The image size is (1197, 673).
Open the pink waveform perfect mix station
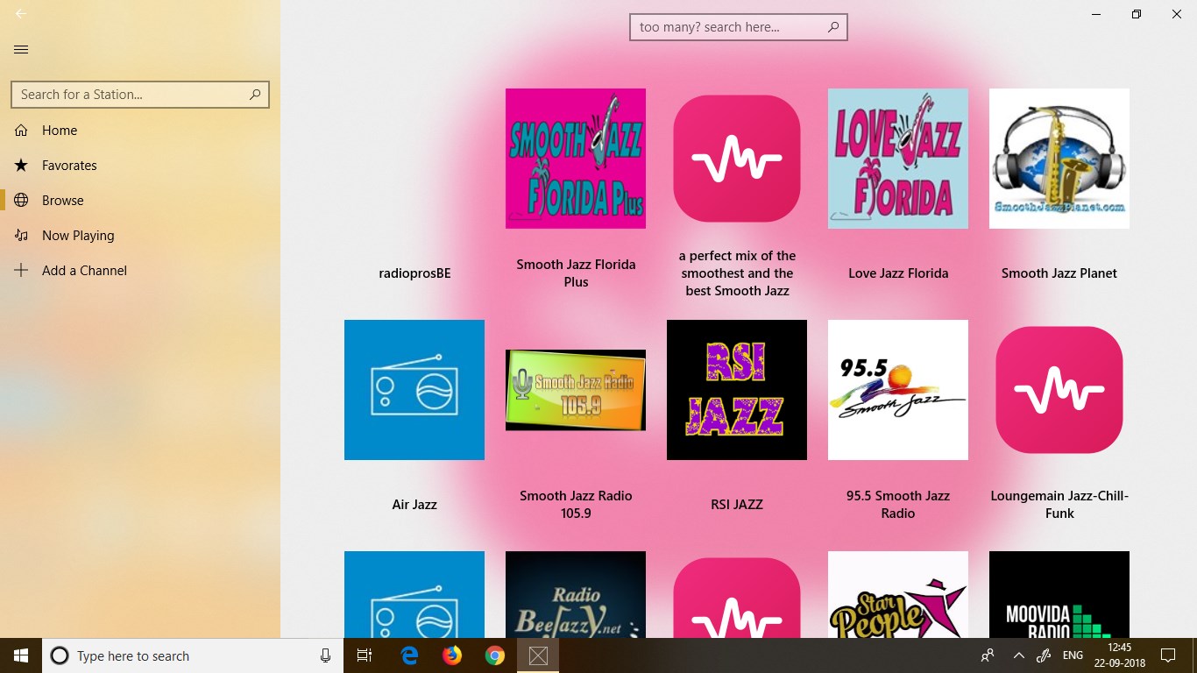click(x=737, y=159)
